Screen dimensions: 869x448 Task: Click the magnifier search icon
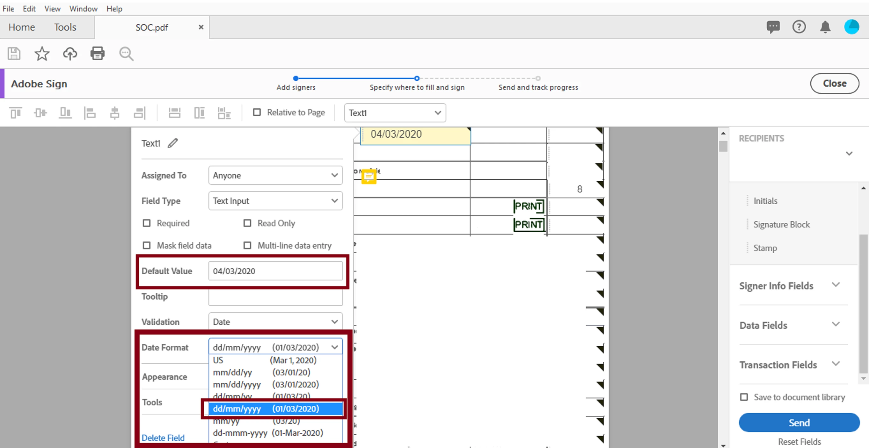[126, 54]
